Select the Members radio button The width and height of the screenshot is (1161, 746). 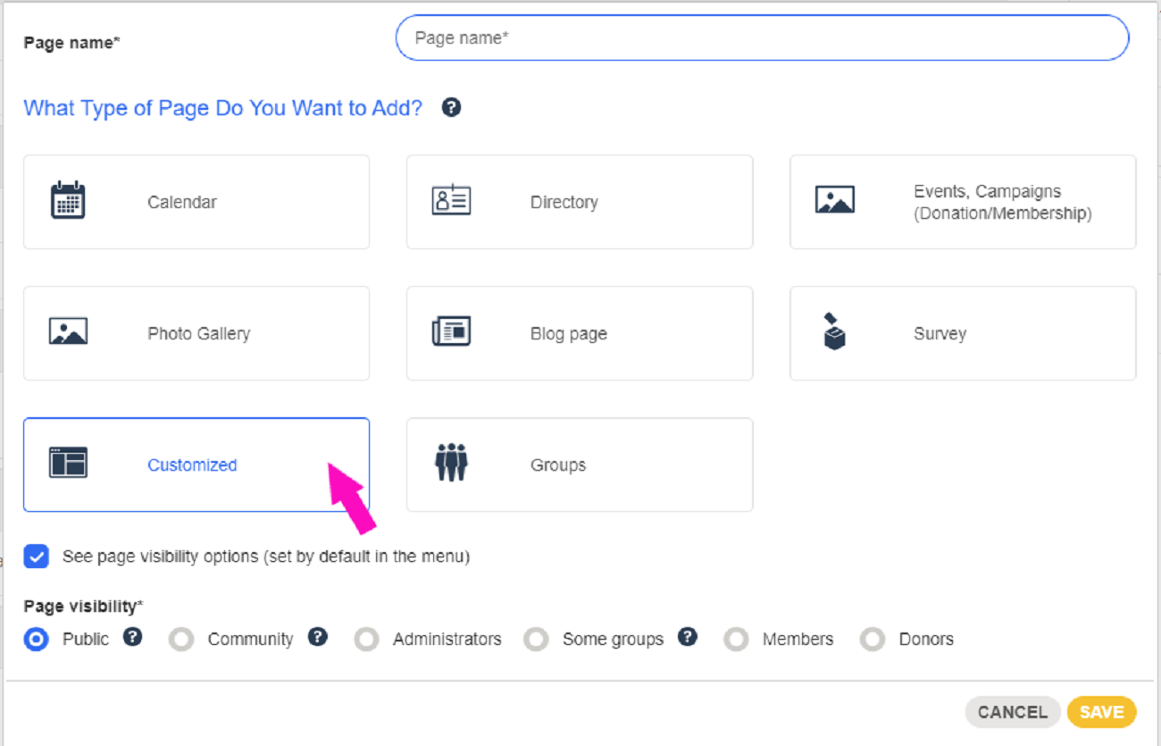[x=735, y=639]
